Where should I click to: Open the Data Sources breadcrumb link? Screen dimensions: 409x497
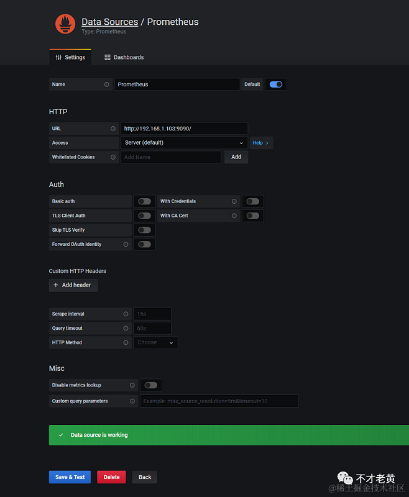(x=109, y=22)
